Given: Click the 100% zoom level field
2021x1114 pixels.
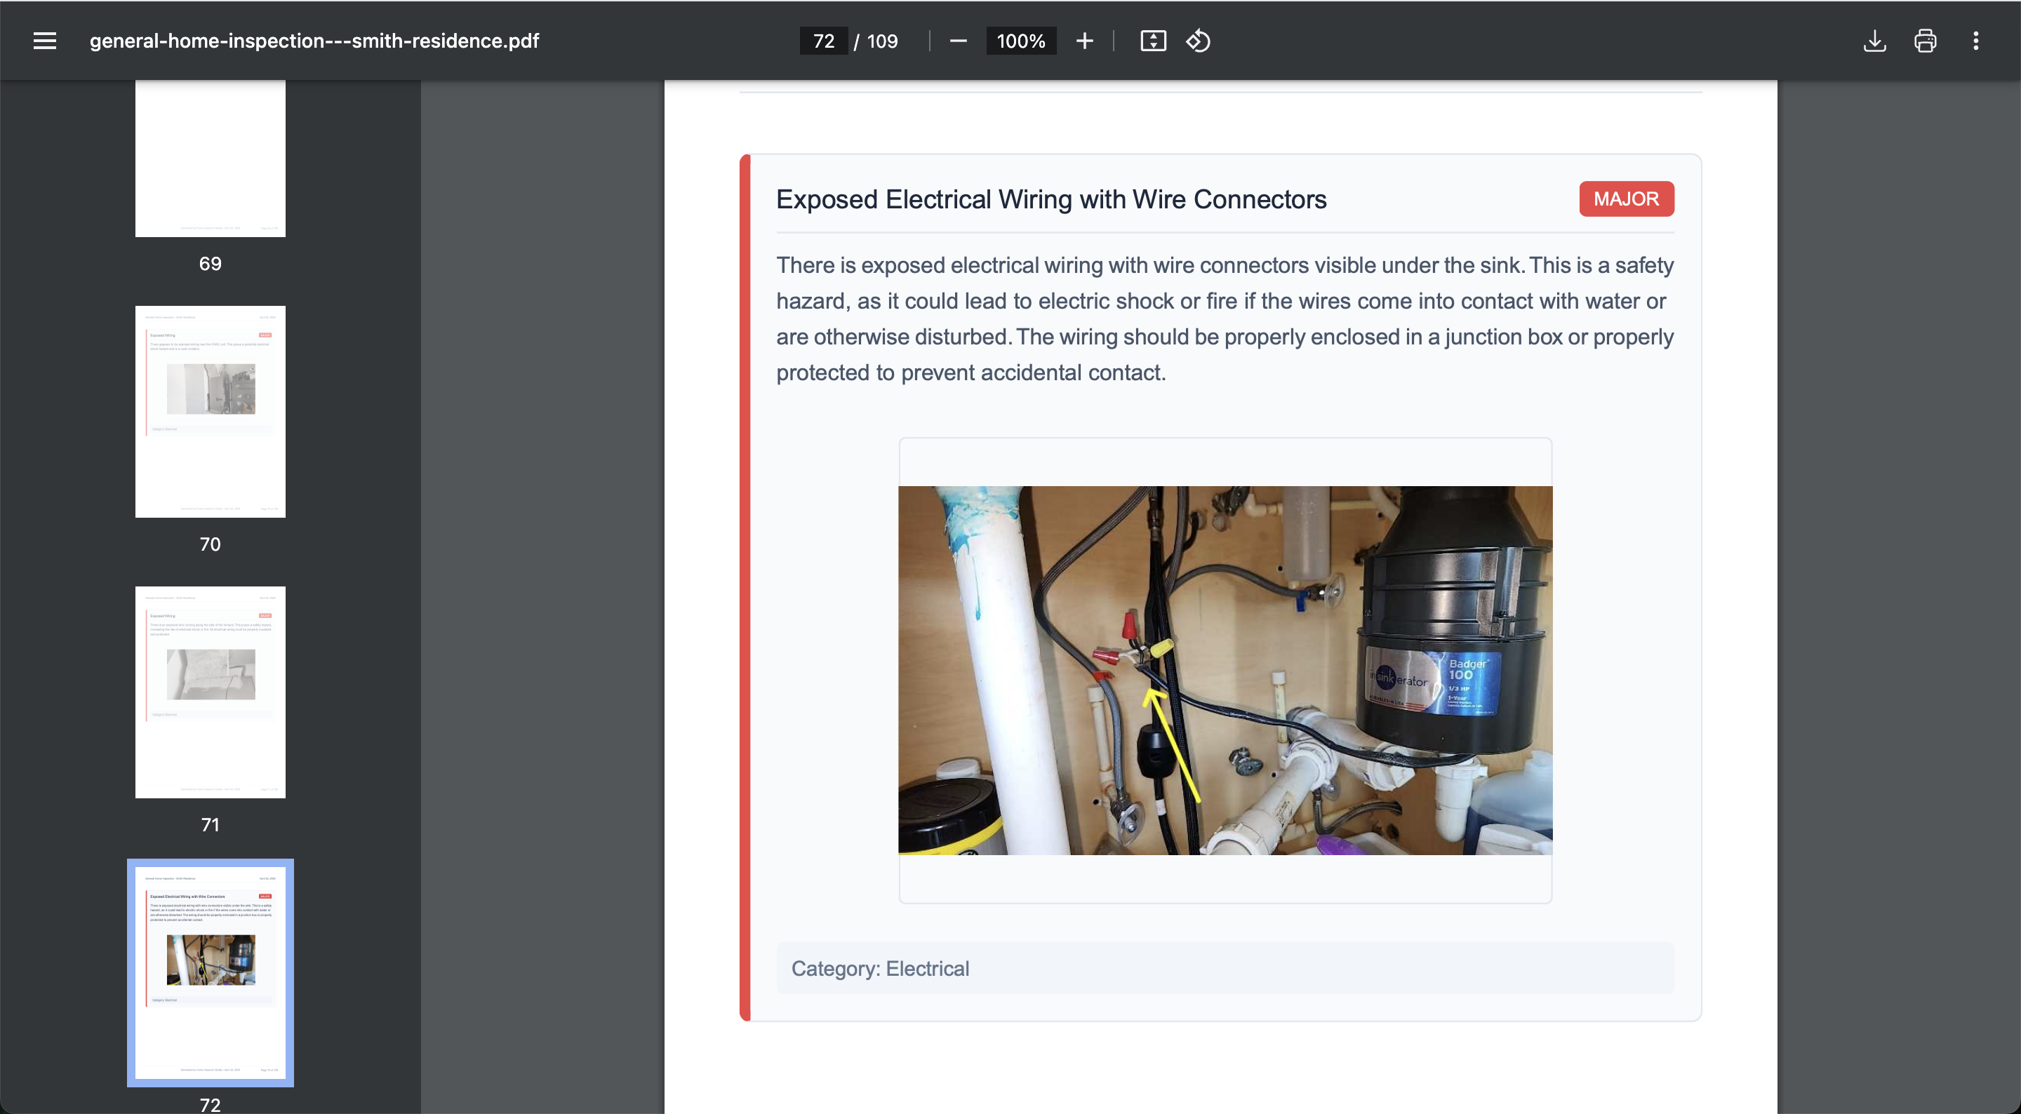Looking at the screenshot, I should (1020, 41).
